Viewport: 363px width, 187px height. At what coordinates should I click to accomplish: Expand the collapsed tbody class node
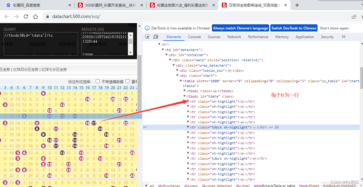pos(185,91)
